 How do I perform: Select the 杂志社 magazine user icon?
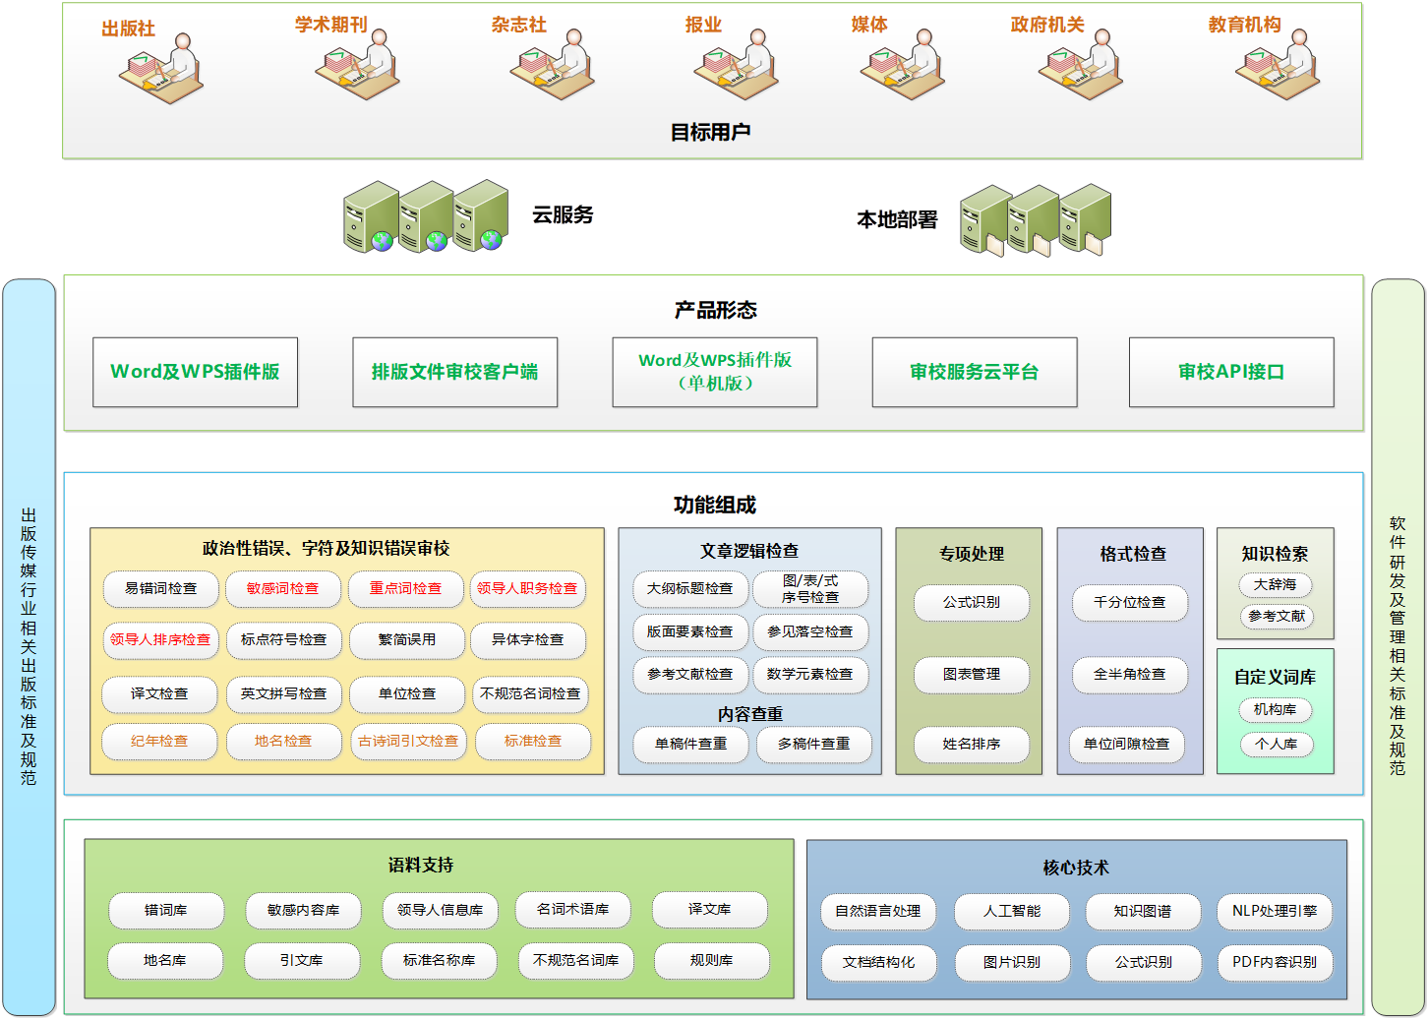click(x=551, y=69)
